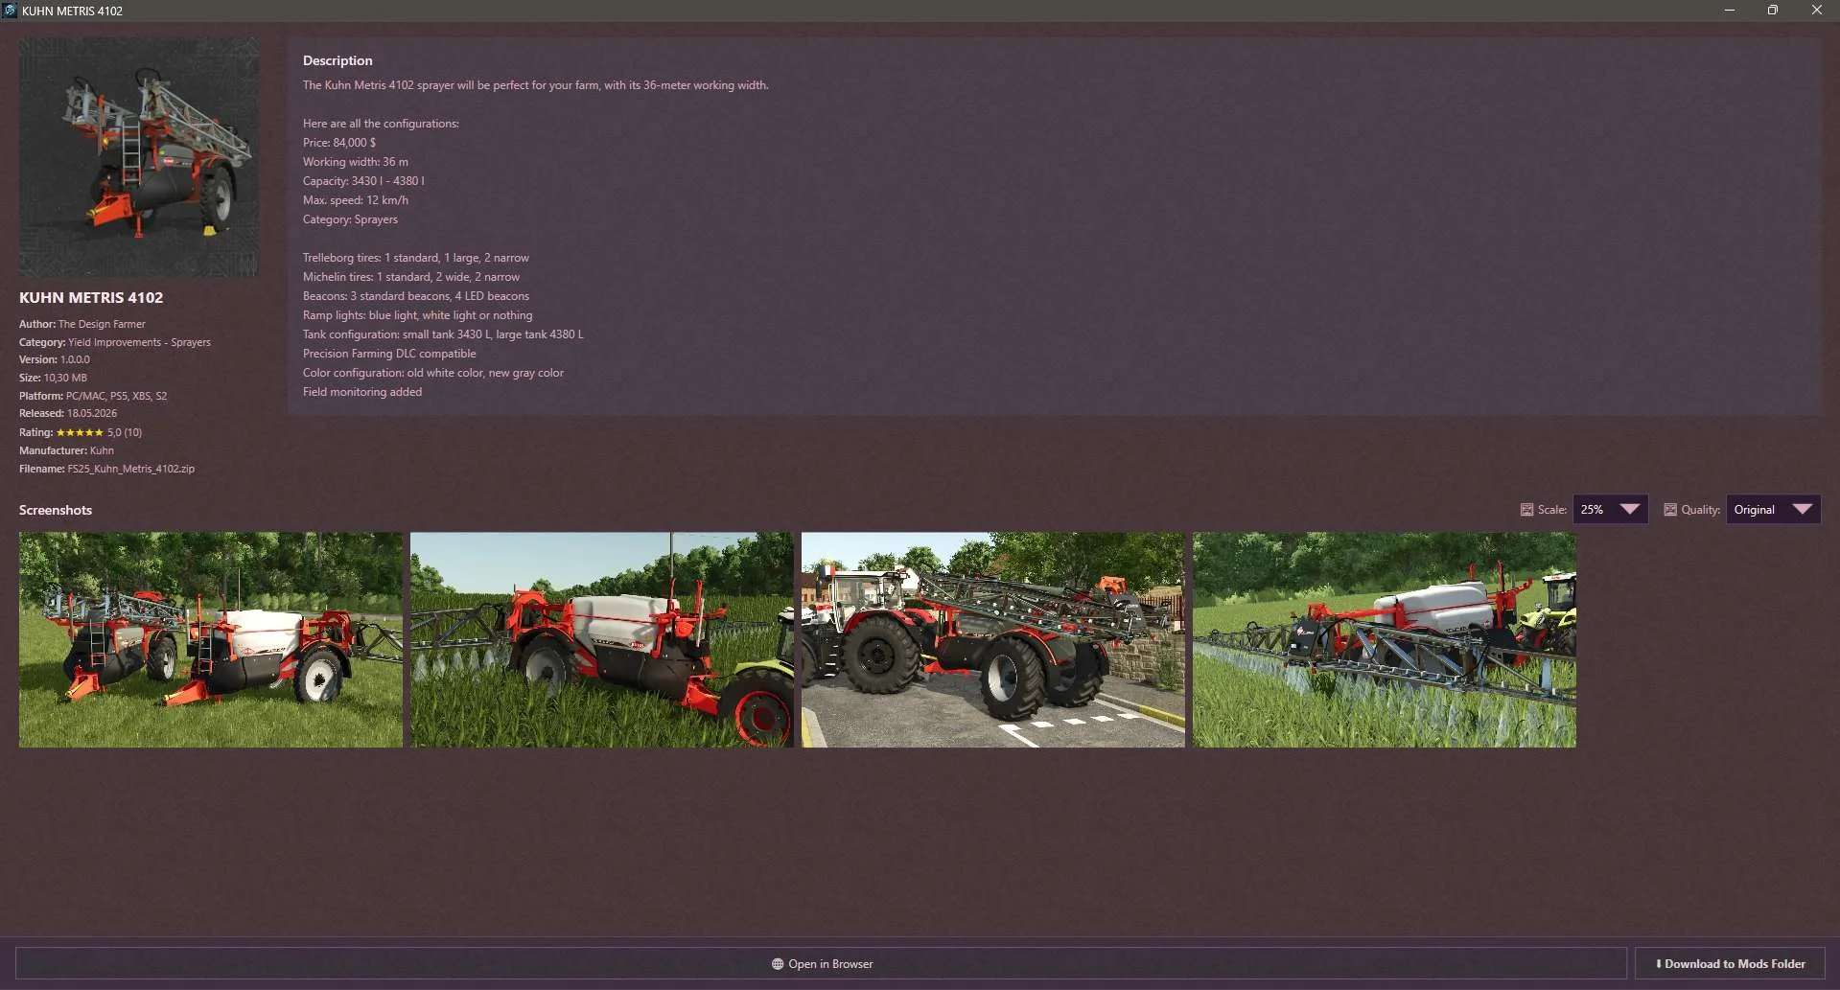Screen dimensions: 1840x990
Task: Click the Description heading
Action: tap(338, 60)
